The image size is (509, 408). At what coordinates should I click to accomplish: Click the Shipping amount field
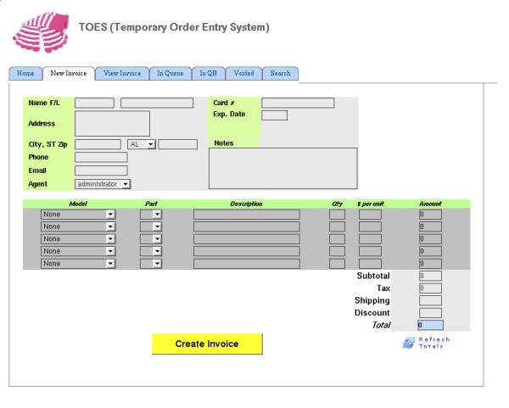tap(430, 300)
